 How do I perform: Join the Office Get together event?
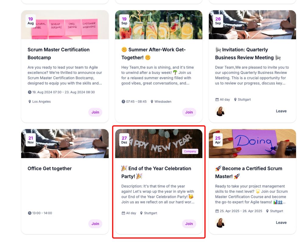click(x=95, y=223)
